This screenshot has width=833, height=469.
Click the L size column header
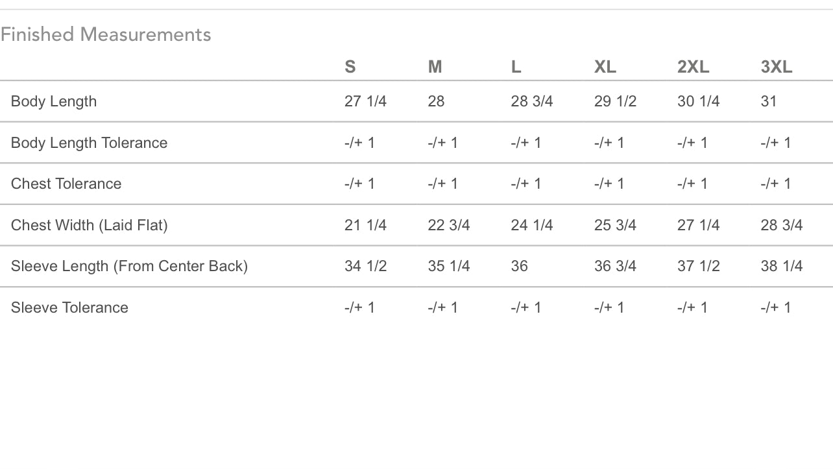coord(516,67)
